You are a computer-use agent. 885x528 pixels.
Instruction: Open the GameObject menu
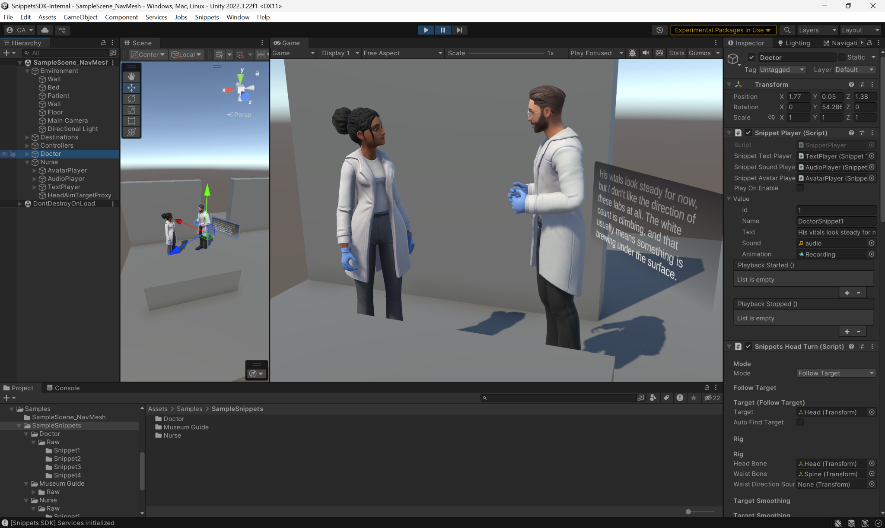coord(80,17)
